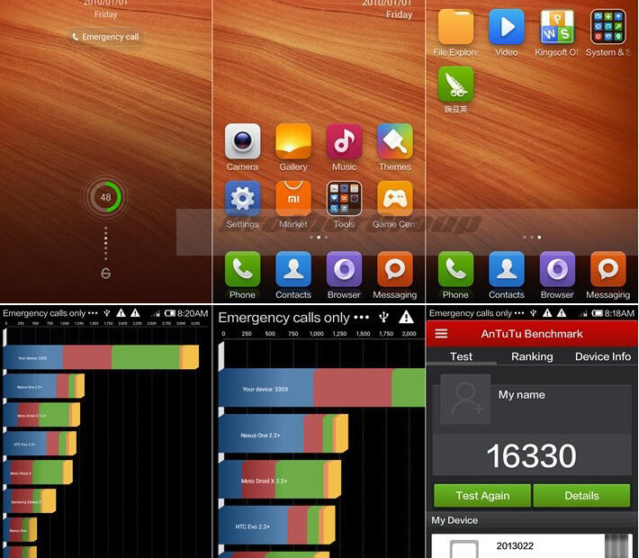Tap the 8:20AM clock in left status bar
The height and width of the screenshot is (558, 639).
(x=193, y=313)
